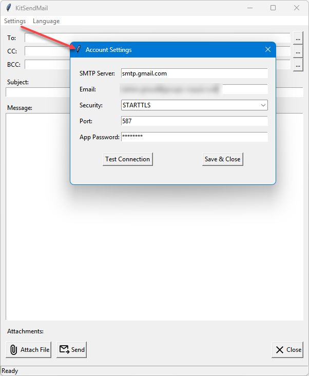Click the X Close button at bottom right
Screen dimensions: 309x376
[x=287, y=350]
